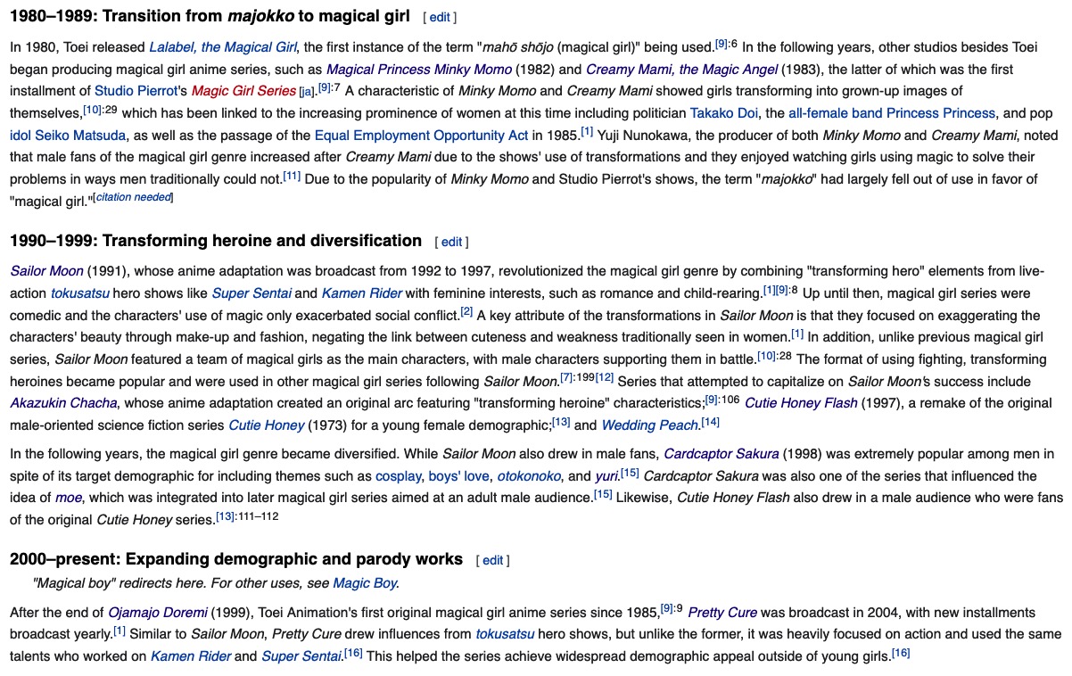Open the [ja] Japanese interlanguage link
This screenshot has height=676, width=1072.
[307, 92]
